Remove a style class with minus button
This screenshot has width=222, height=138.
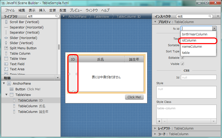[165, 121]
